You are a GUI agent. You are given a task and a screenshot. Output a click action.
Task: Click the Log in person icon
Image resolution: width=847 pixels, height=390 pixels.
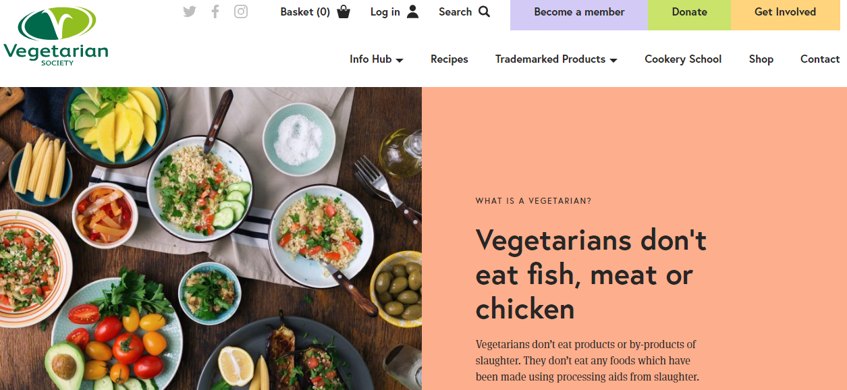pos(413,11)
